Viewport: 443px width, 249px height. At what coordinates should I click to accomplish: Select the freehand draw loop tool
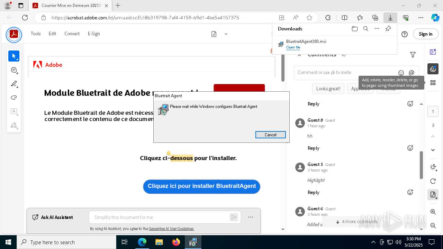coord(14,98)
